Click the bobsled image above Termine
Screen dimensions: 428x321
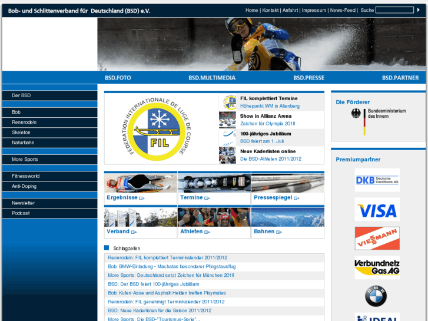214,183
